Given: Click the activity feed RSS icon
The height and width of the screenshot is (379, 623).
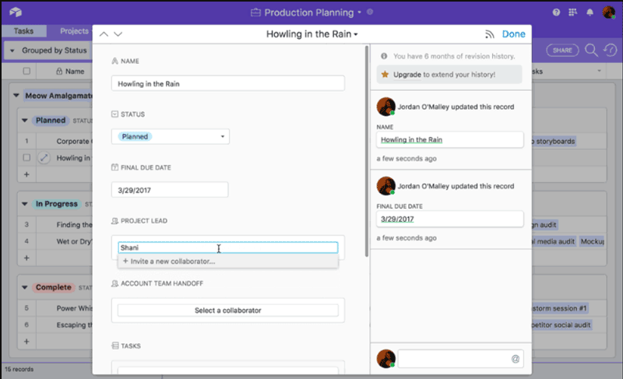Looking at the screenshot, I should point(490,34).
